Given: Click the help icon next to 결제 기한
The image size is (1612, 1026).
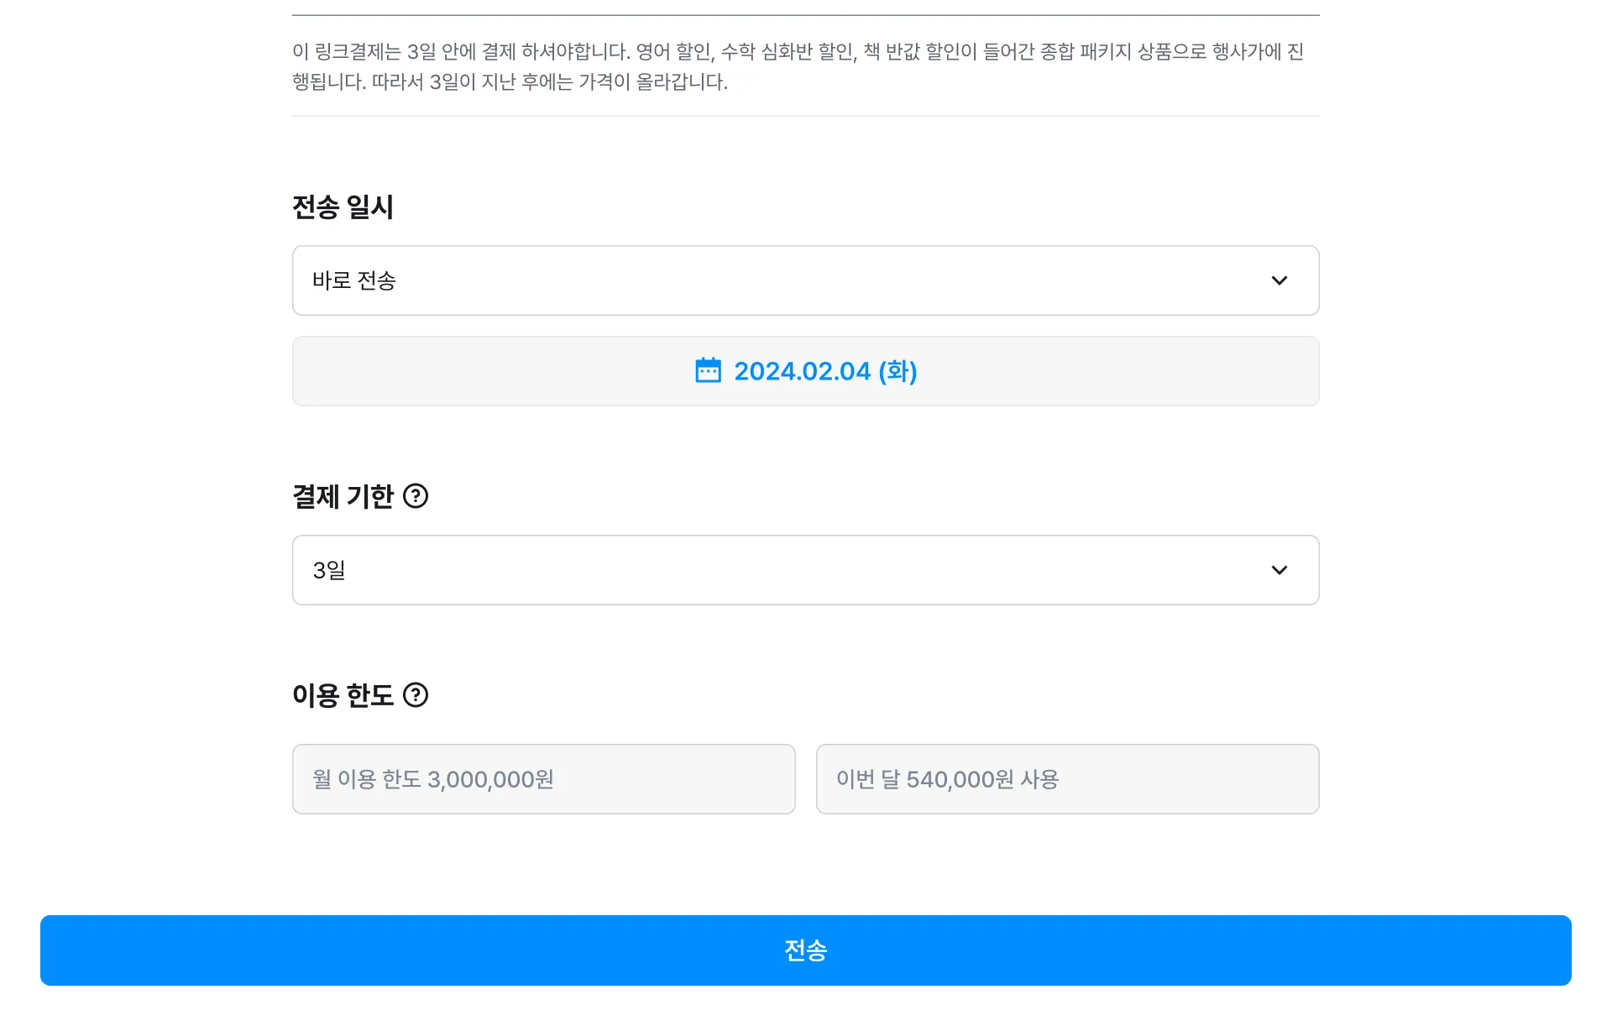Looking at the screenshot, I should (416, 496).
